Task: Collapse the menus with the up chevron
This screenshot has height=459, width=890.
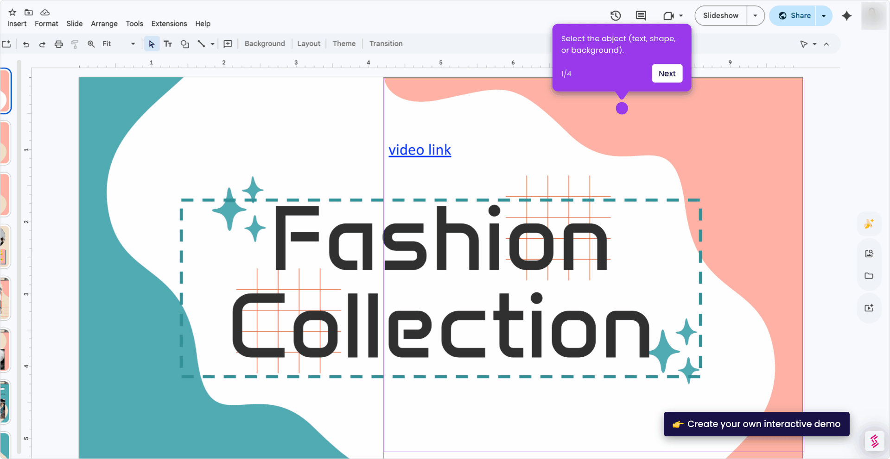Action: [x=826, y=44]
